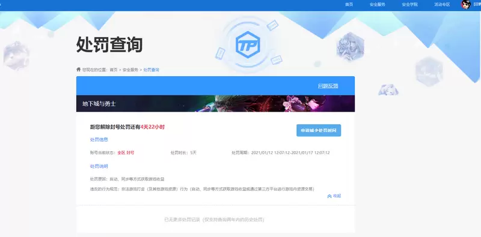The width and height of the screenshot is (481, 237).
Task: Click the faded hexagon character at left edge
Action: tap(16, 55)
